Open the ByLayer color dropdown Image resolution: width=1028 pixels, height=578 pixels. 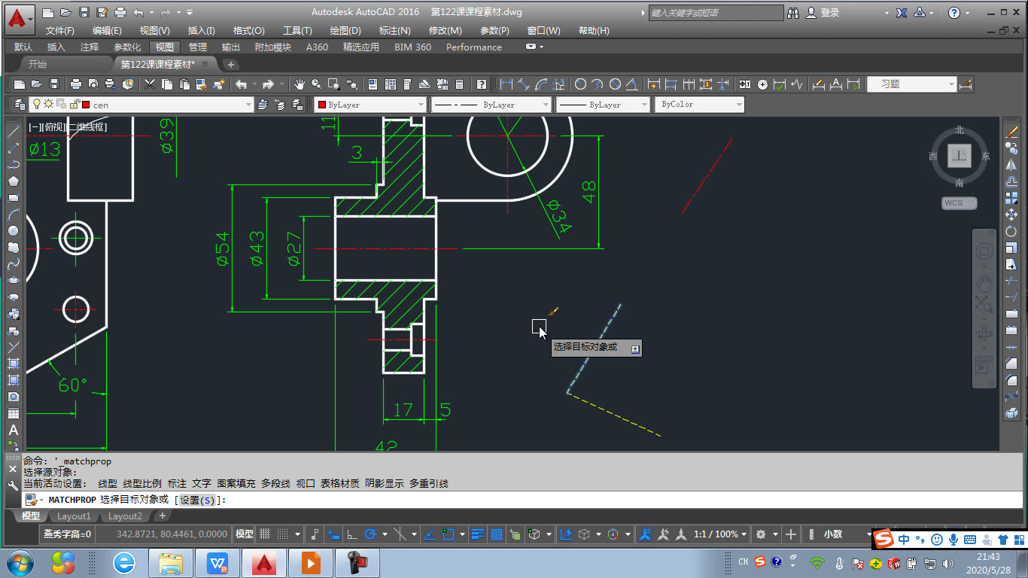(x=371, y=105)
